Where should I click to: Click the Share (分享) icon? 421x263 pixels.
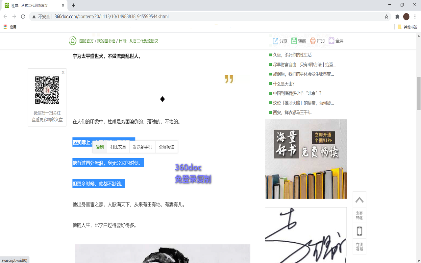[x=276, y=41]
